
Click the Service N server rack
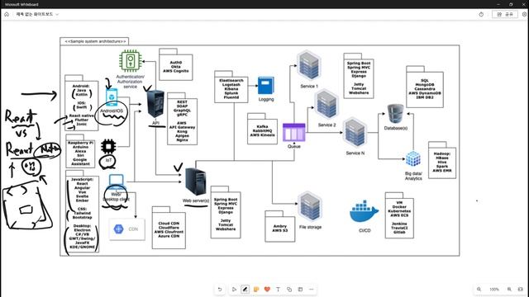[355, 133]
